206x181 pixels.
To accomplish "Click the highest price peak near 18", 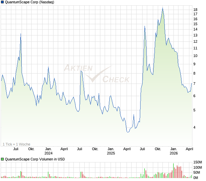I will click(x=162, y=8).
